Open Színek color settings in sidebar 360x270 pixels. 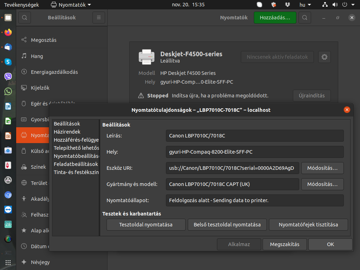(33, 167)
